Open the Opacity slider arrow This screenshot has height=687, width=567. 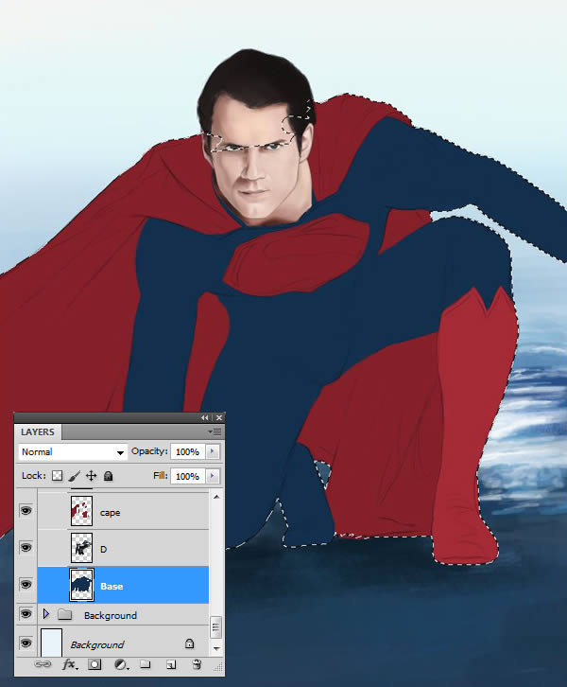click(x=213, y=451)
